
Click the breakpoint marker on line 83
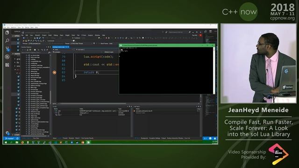(54, 72)
